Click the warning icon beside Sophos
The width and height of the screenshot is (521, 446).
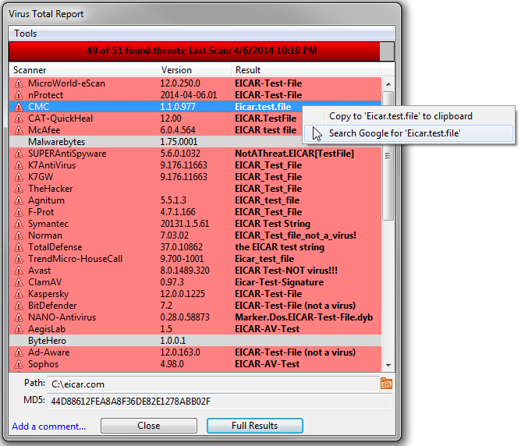(19, 364)
